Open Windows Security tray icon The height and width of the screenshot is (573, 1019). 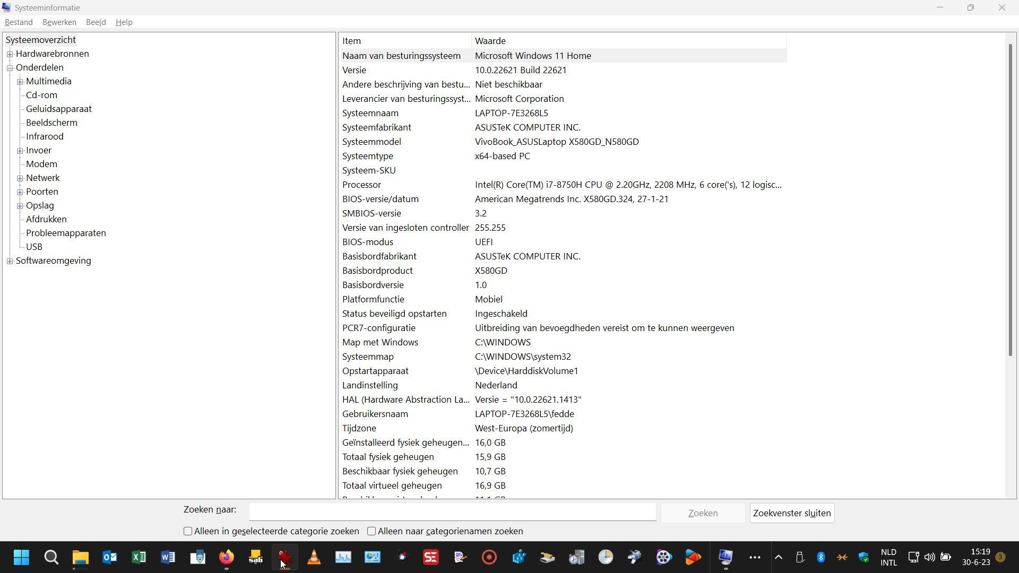(x=863, y=557)
